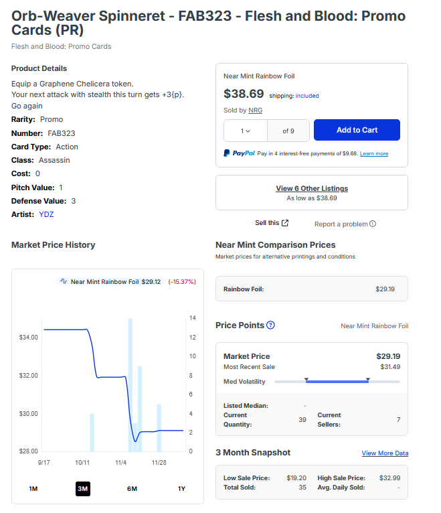Click the Current Quantity 39 value

coord(302,420)
